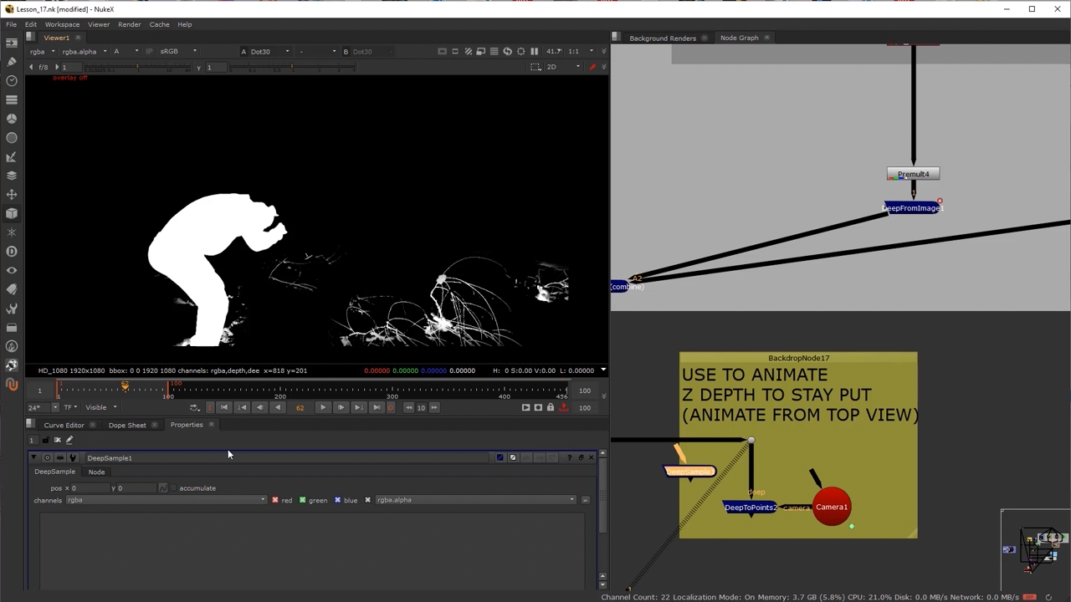The width and height of the screenshot is (1071, 602).
Task: Select the Premult4 node in Node Graph
Action: 913,174
